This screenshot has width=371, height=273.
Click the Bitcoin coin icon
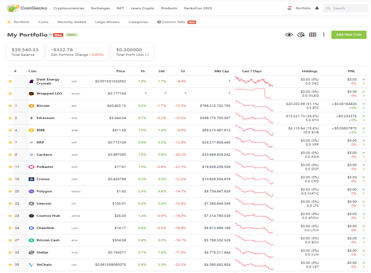31,106
